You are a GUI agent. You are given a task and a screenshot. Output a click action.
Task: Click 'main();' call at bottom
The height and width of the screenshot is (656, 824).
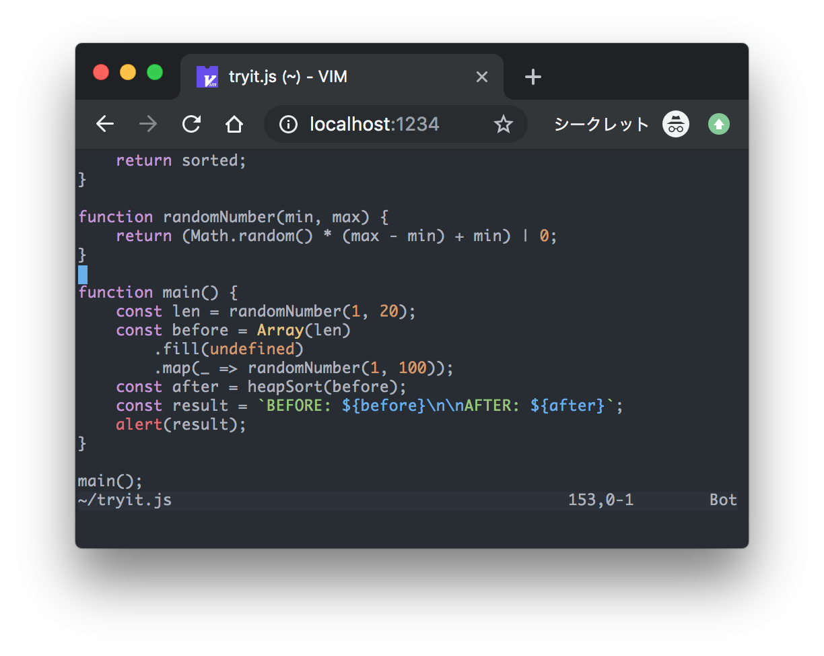(x=111, y=481)
